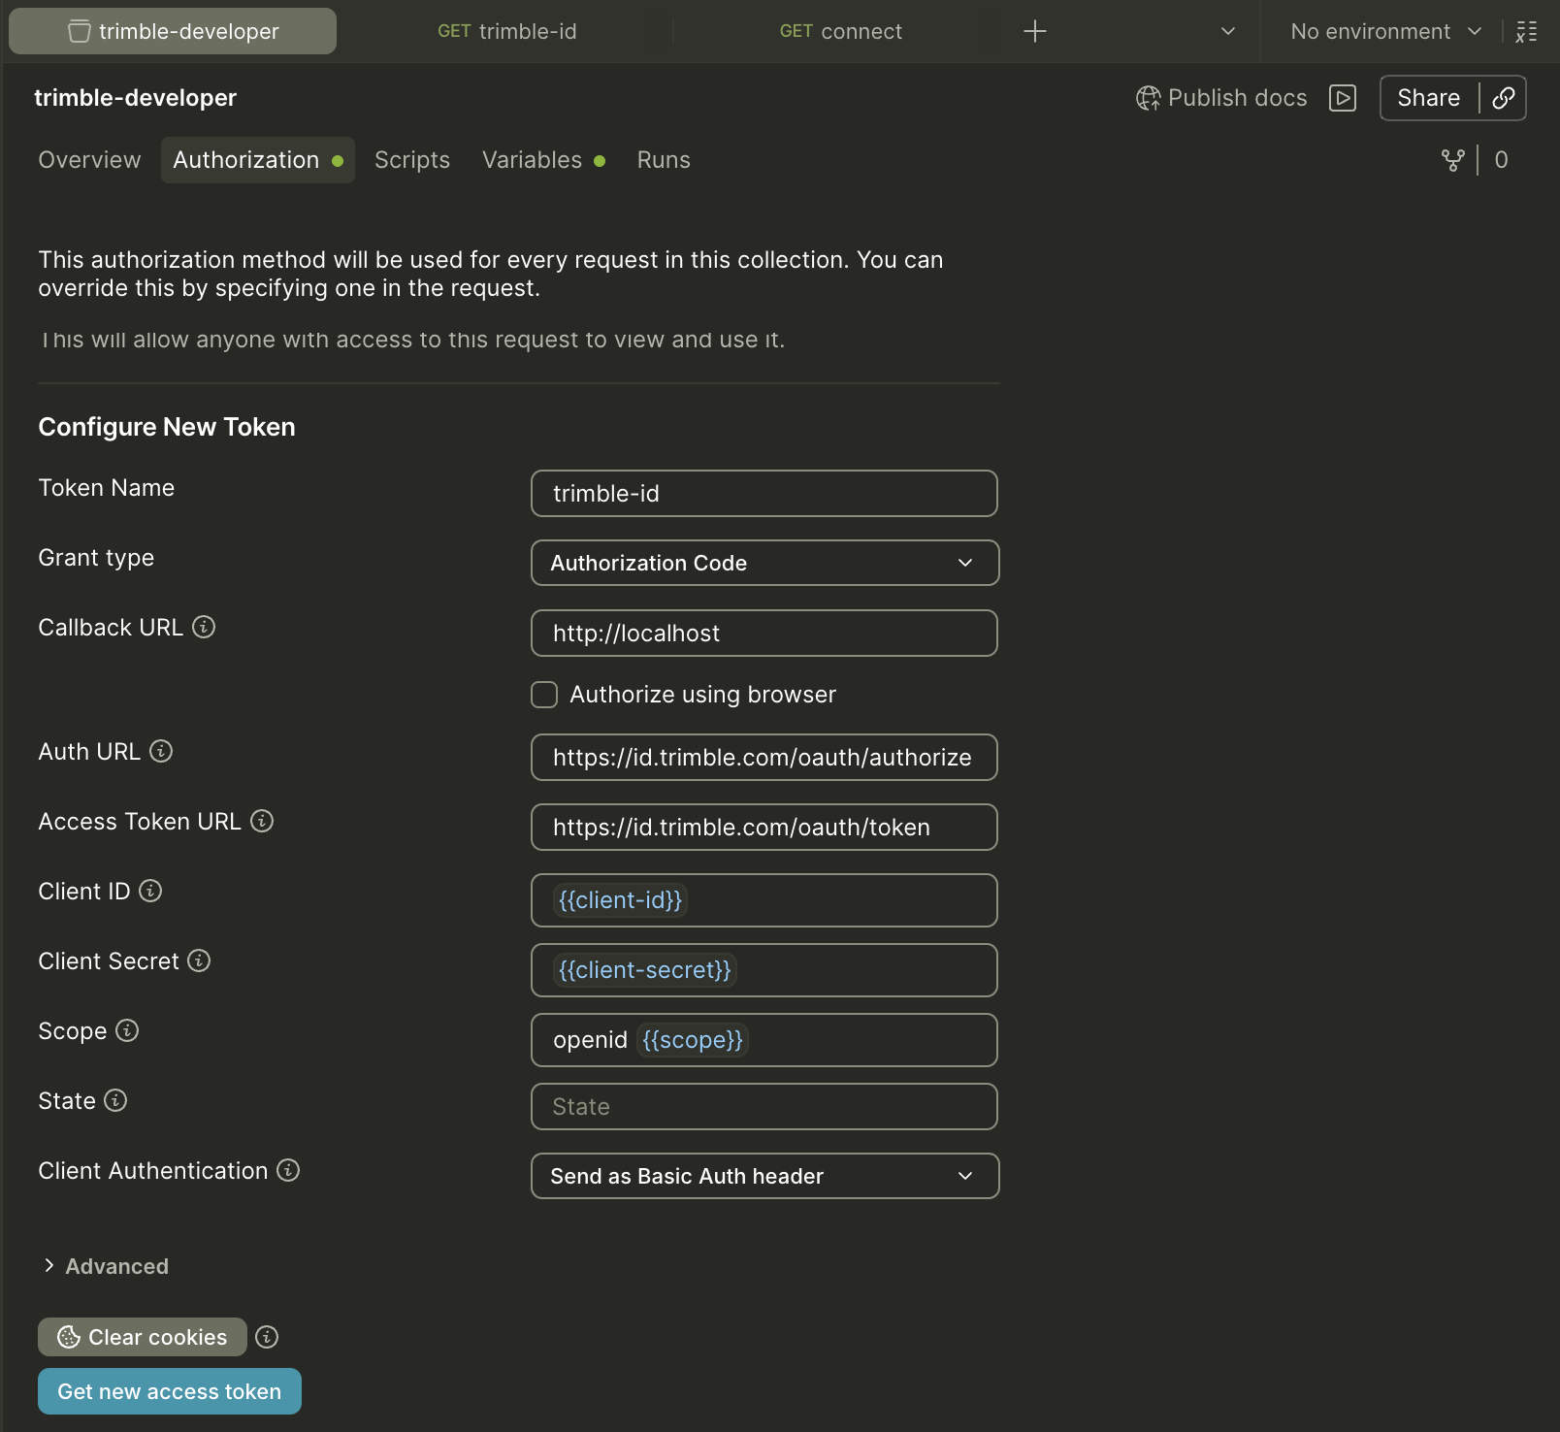Open the Client Authentication dropdown
The image size is (1560, 1432).
tap(764, 1176)
